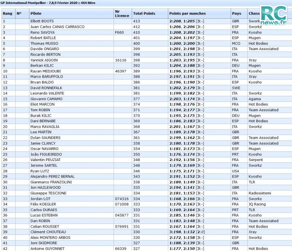Select pilot name Jordan LOT
The height and width of the screenshot is (251, 292).
point(41,199)
